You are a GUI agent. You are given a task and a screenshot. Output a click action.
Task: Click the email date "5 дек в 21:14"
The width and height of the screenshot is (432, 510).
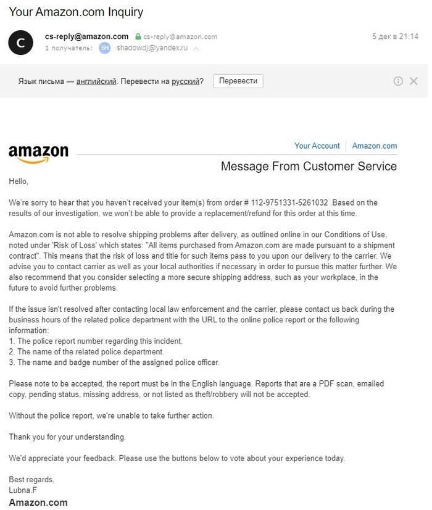[x=395, y=36]
